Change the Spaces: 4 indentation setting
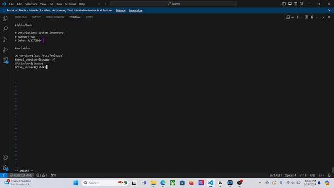 [x=291, y=175]
